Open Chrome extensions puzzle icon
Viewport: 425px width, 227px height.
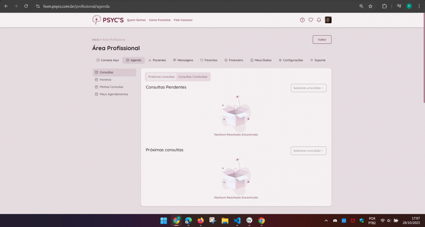[x=384, y=6]
